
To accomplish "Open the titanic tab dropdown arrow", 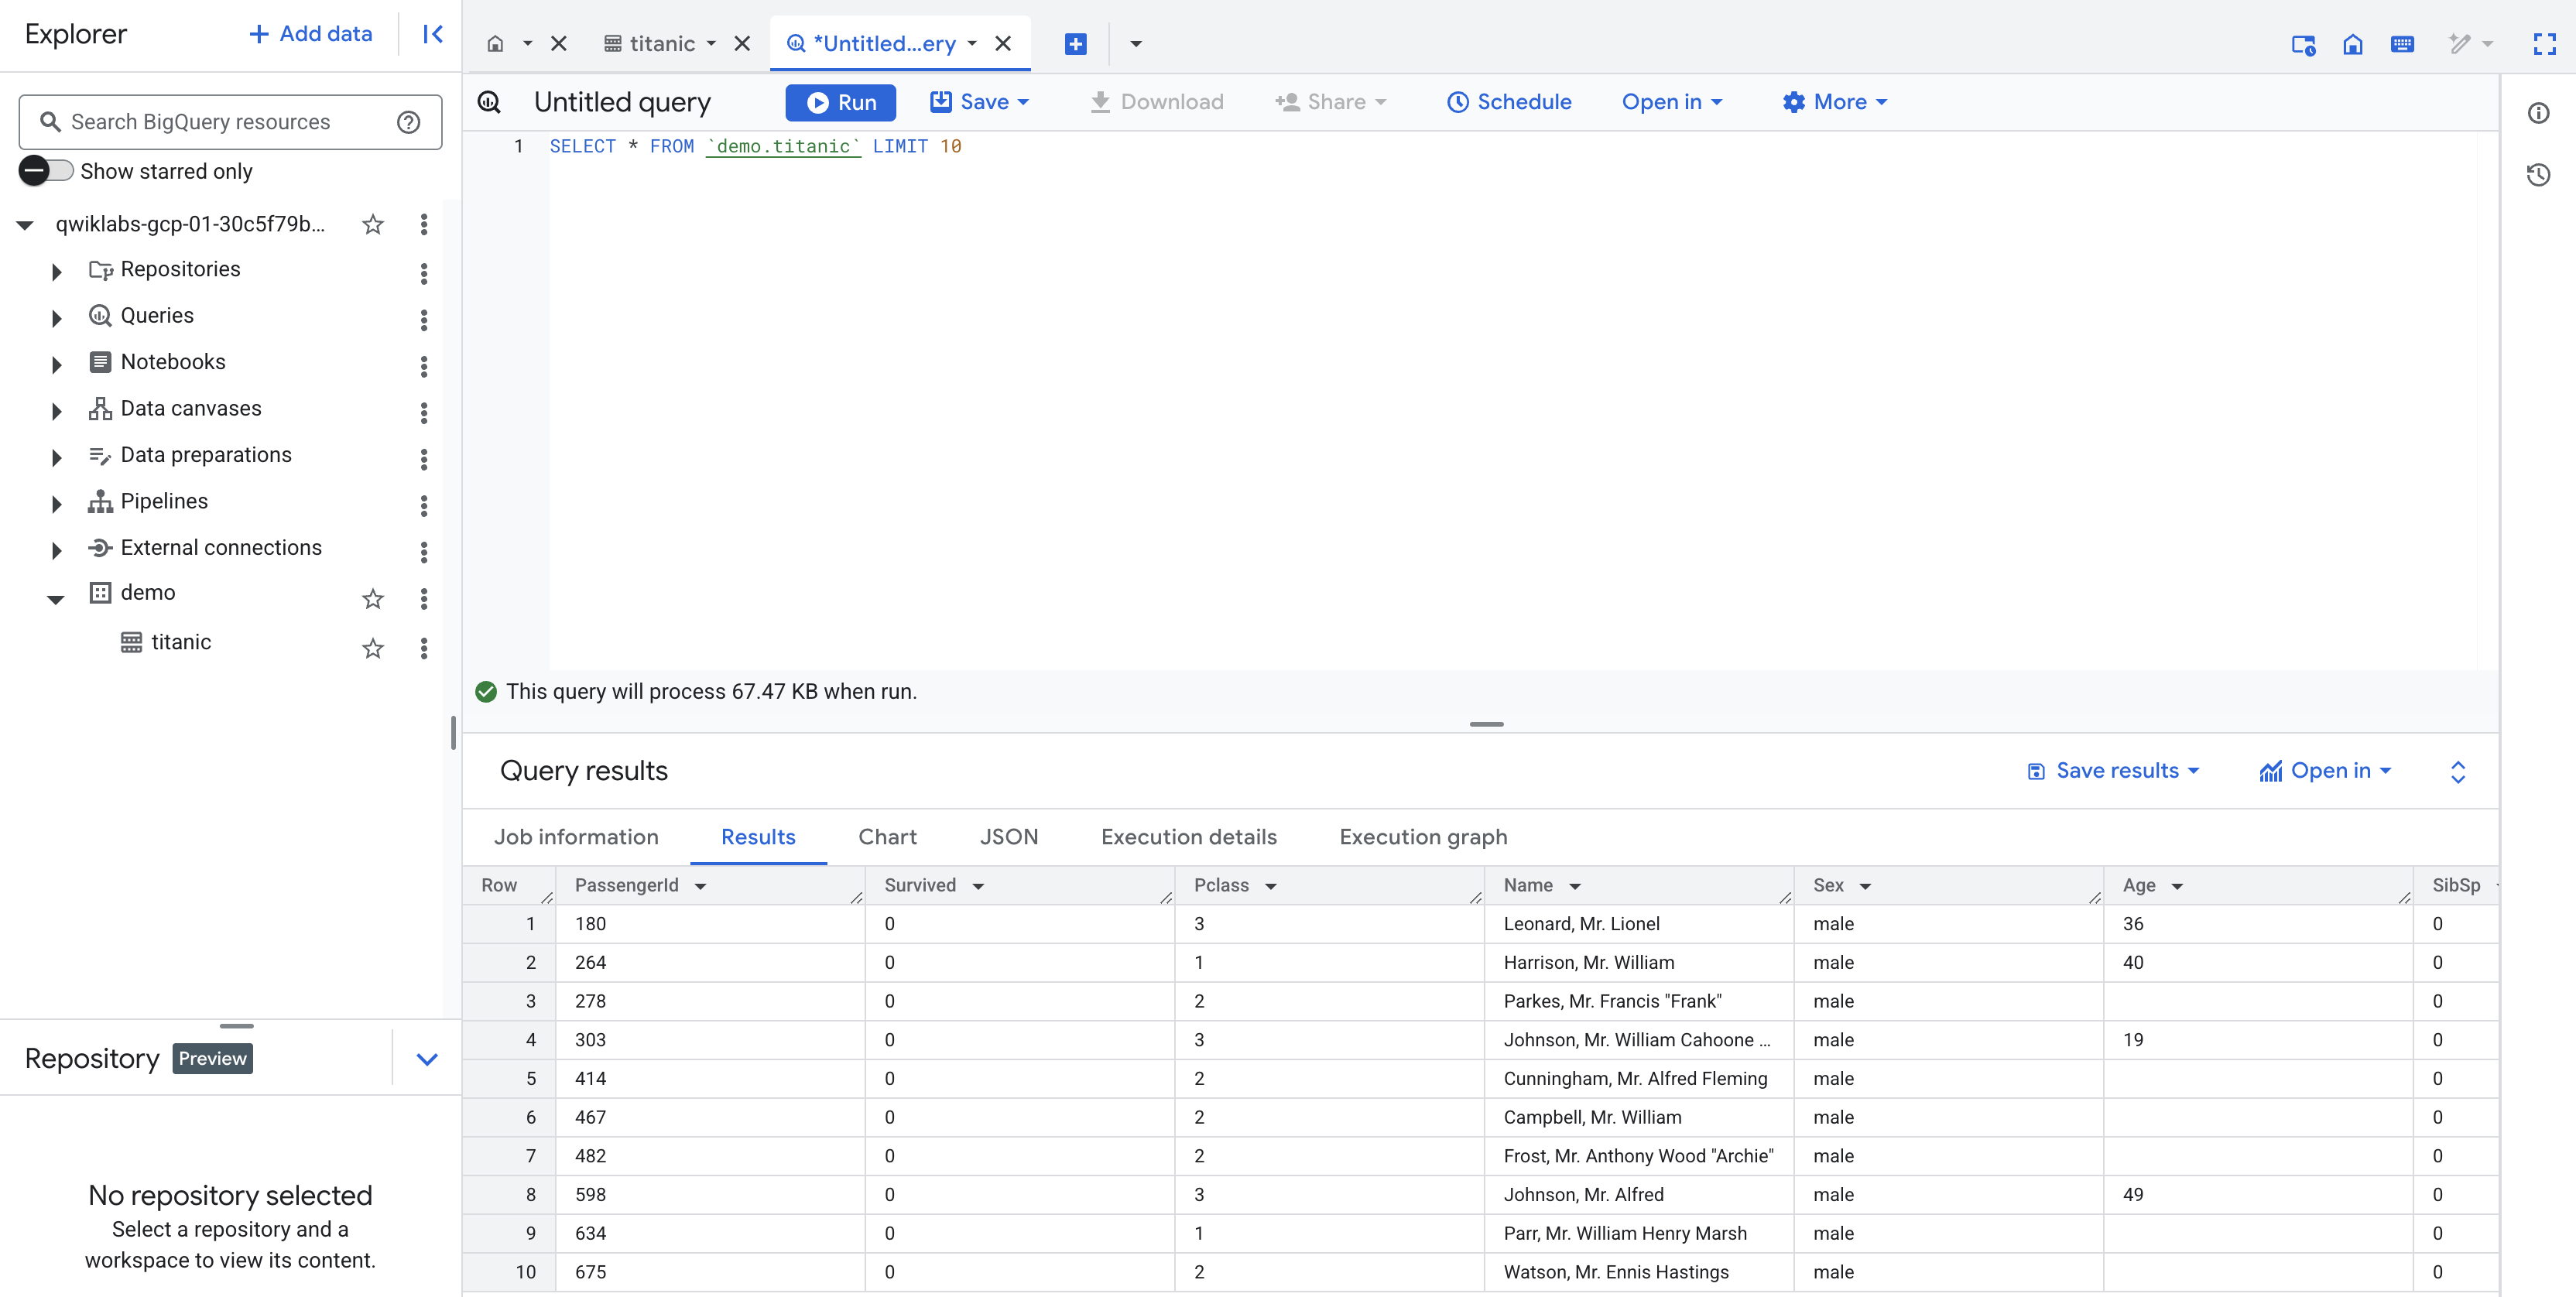I will point(711,44).
